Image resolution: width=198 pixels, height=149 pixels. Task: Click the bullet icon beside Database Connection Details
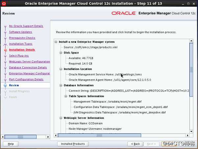click(5, 68)
